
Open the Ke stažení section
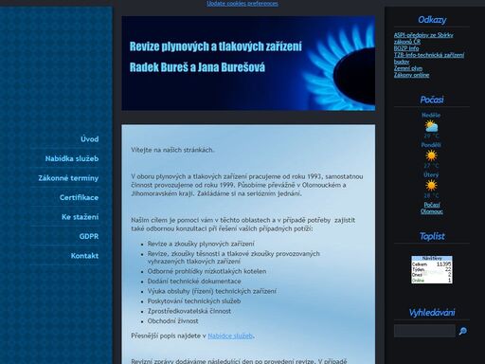[80, 217]
